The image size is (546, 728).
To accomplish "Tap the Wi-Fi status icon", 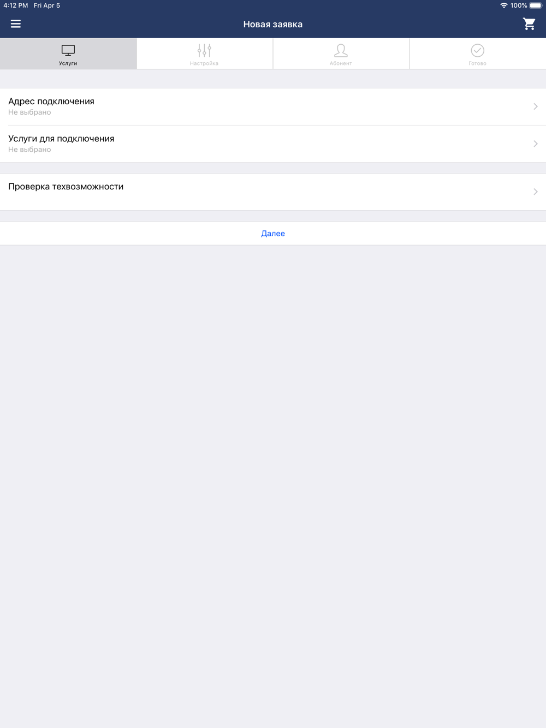I will [x=503, y=5].
